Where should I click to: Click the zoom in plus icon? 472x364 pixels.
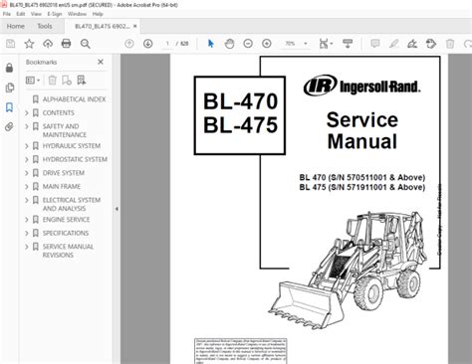pyautogui.click(x=267, y=44)
